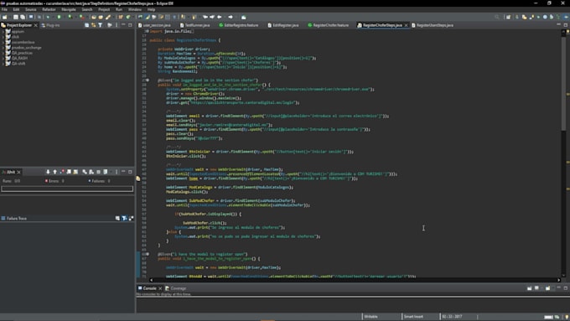This screenshot has height=321, width=570.
Task: Click the editor horizontal scrollbar
Action: [355, 280]
